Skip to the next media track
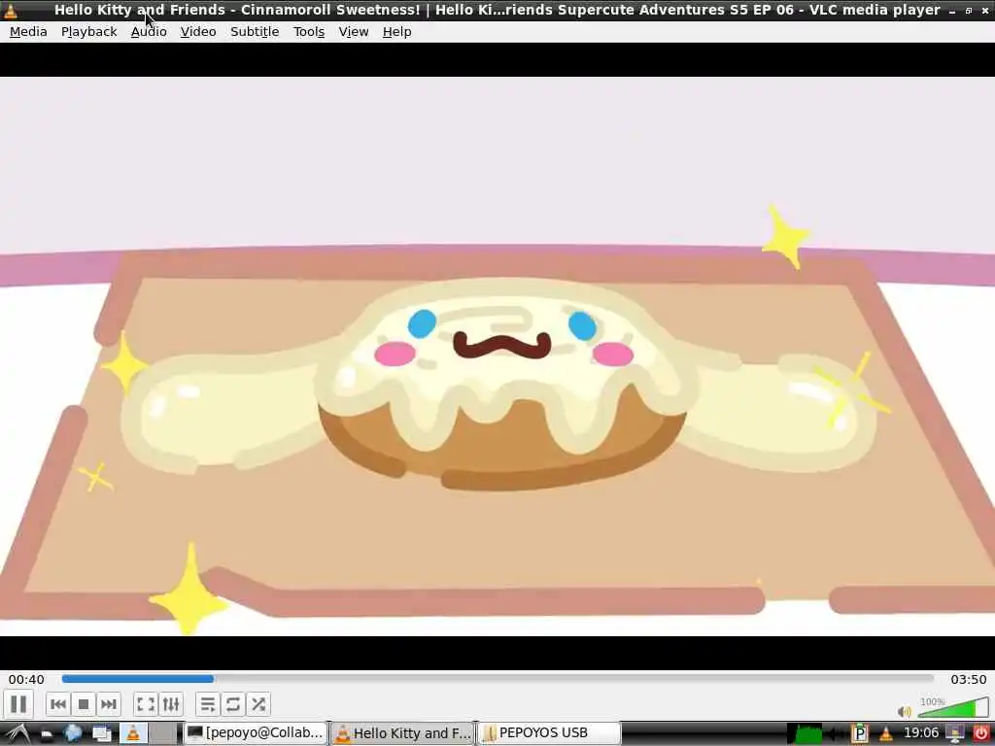995x746 pixels. coord(109,704)
